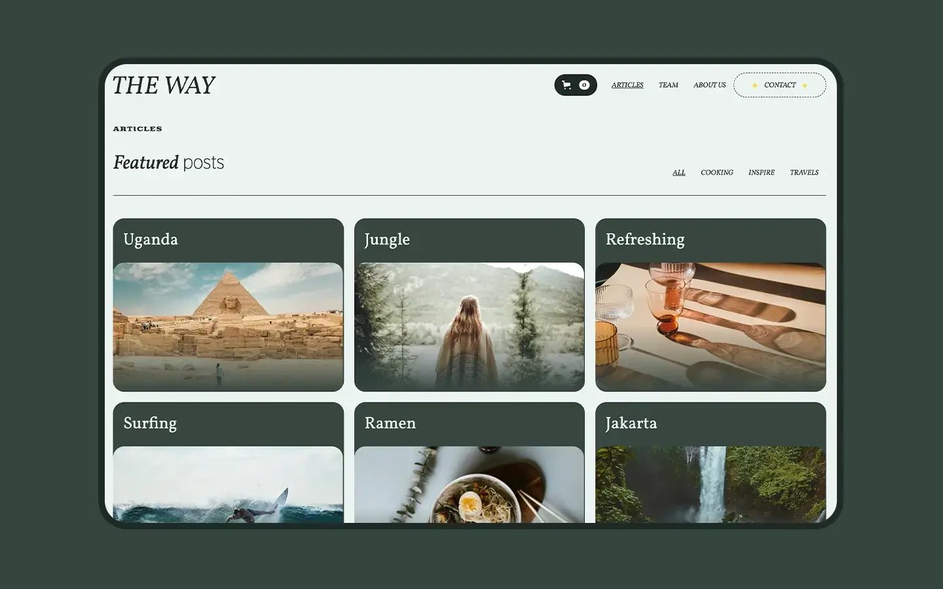
Task: Click the cart item count badge
Action: [583, 84]
